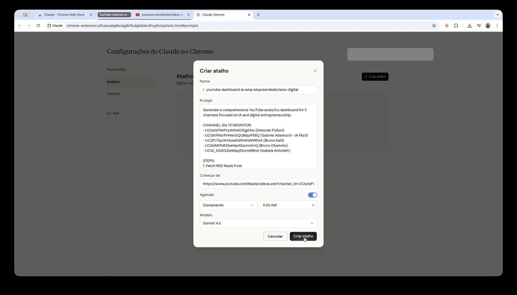Click the Claude site info chip
Screen dimensions: 517x295
click(55, 26)
